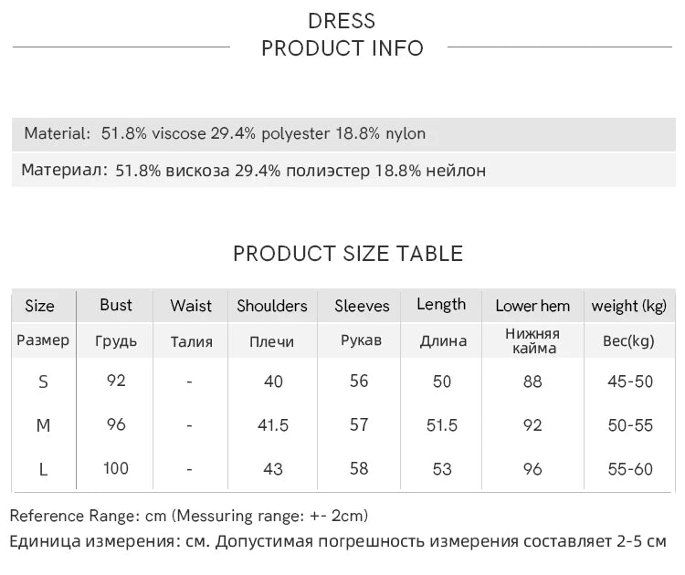
Task: Click the PRODUCT SIZE TABLE title
Action: [x=348, y=254]
